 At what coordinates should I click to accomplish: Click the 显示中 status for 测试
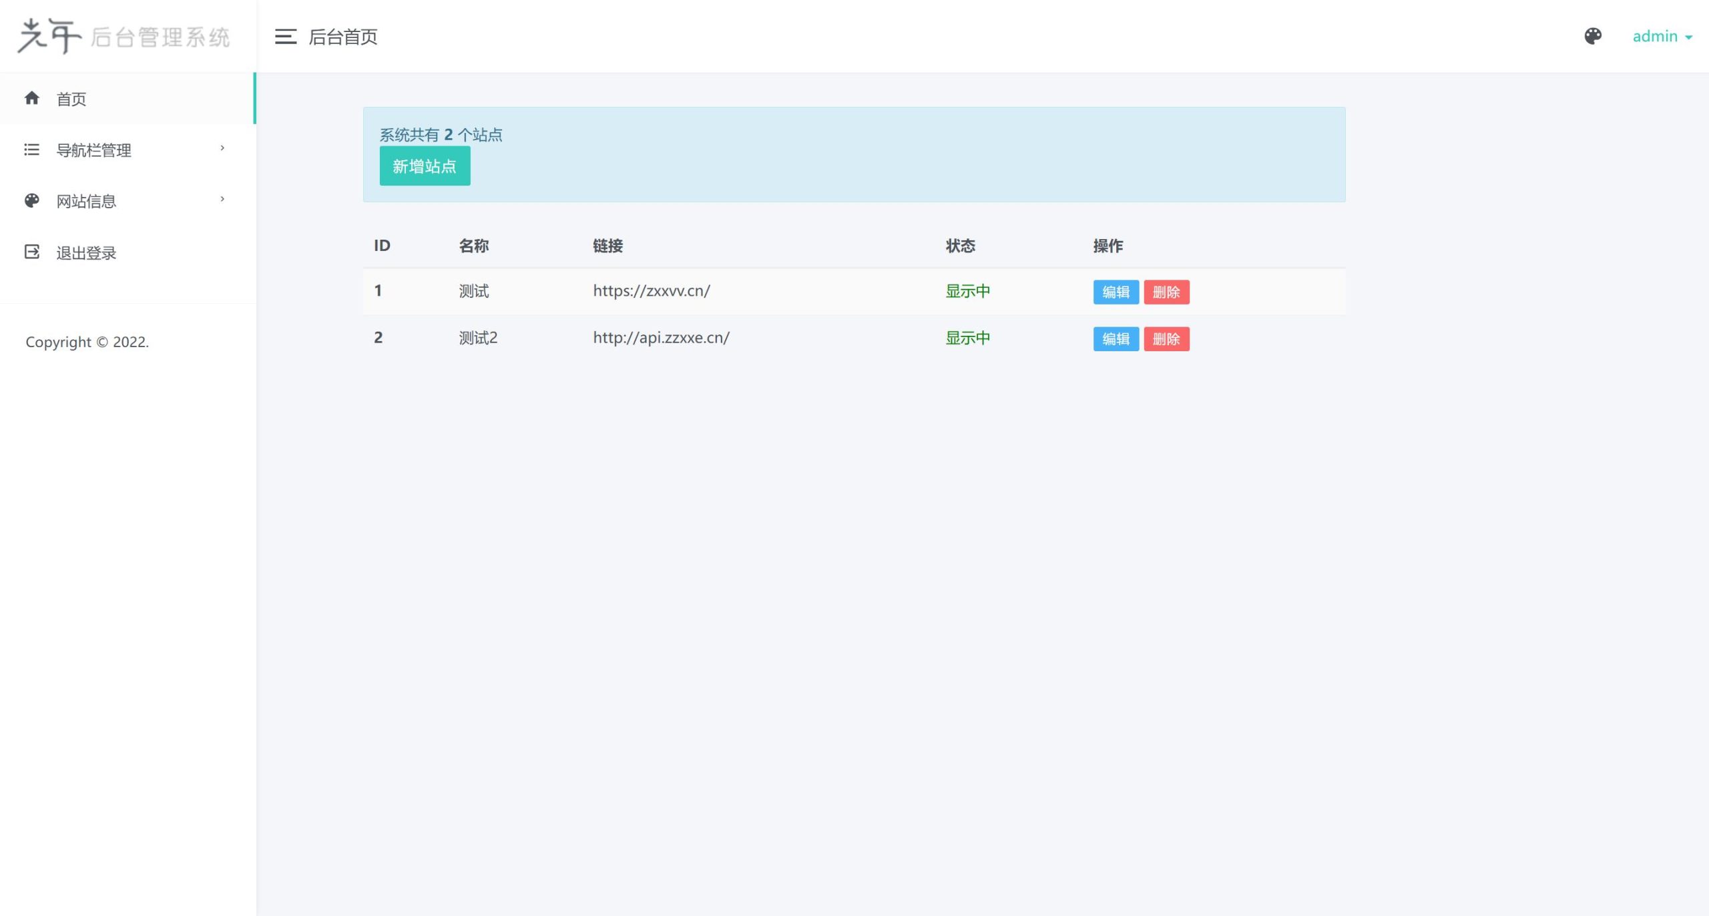coord(967,291)
